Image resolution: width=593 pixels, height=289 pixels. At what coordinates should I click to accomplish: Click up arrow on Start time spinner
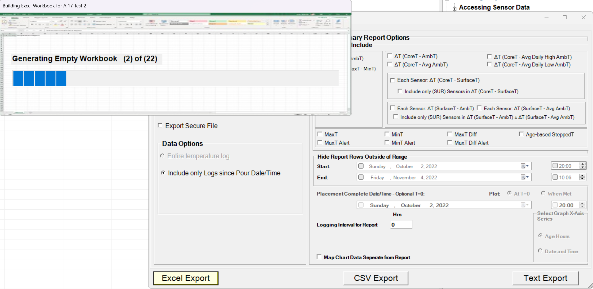[582, 164]
